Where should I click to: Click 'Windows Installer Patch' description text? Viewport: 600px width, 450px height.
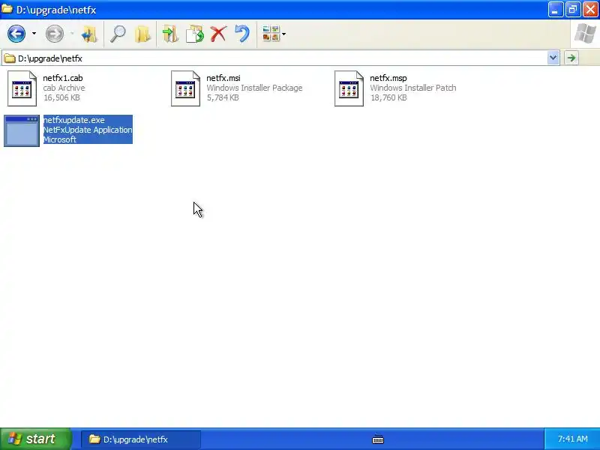[x=413, y=88]
